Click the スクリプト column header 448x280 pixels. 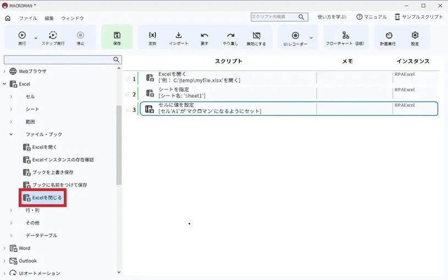pyautogui.click(x=229, y=61)
